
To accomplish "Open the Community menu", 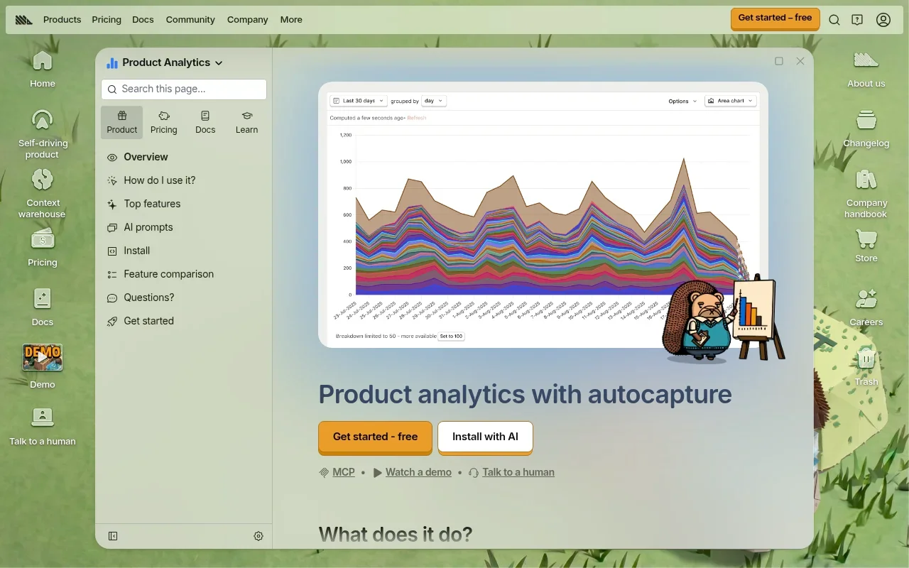I will pyautogui.click(x=190, y=20).
